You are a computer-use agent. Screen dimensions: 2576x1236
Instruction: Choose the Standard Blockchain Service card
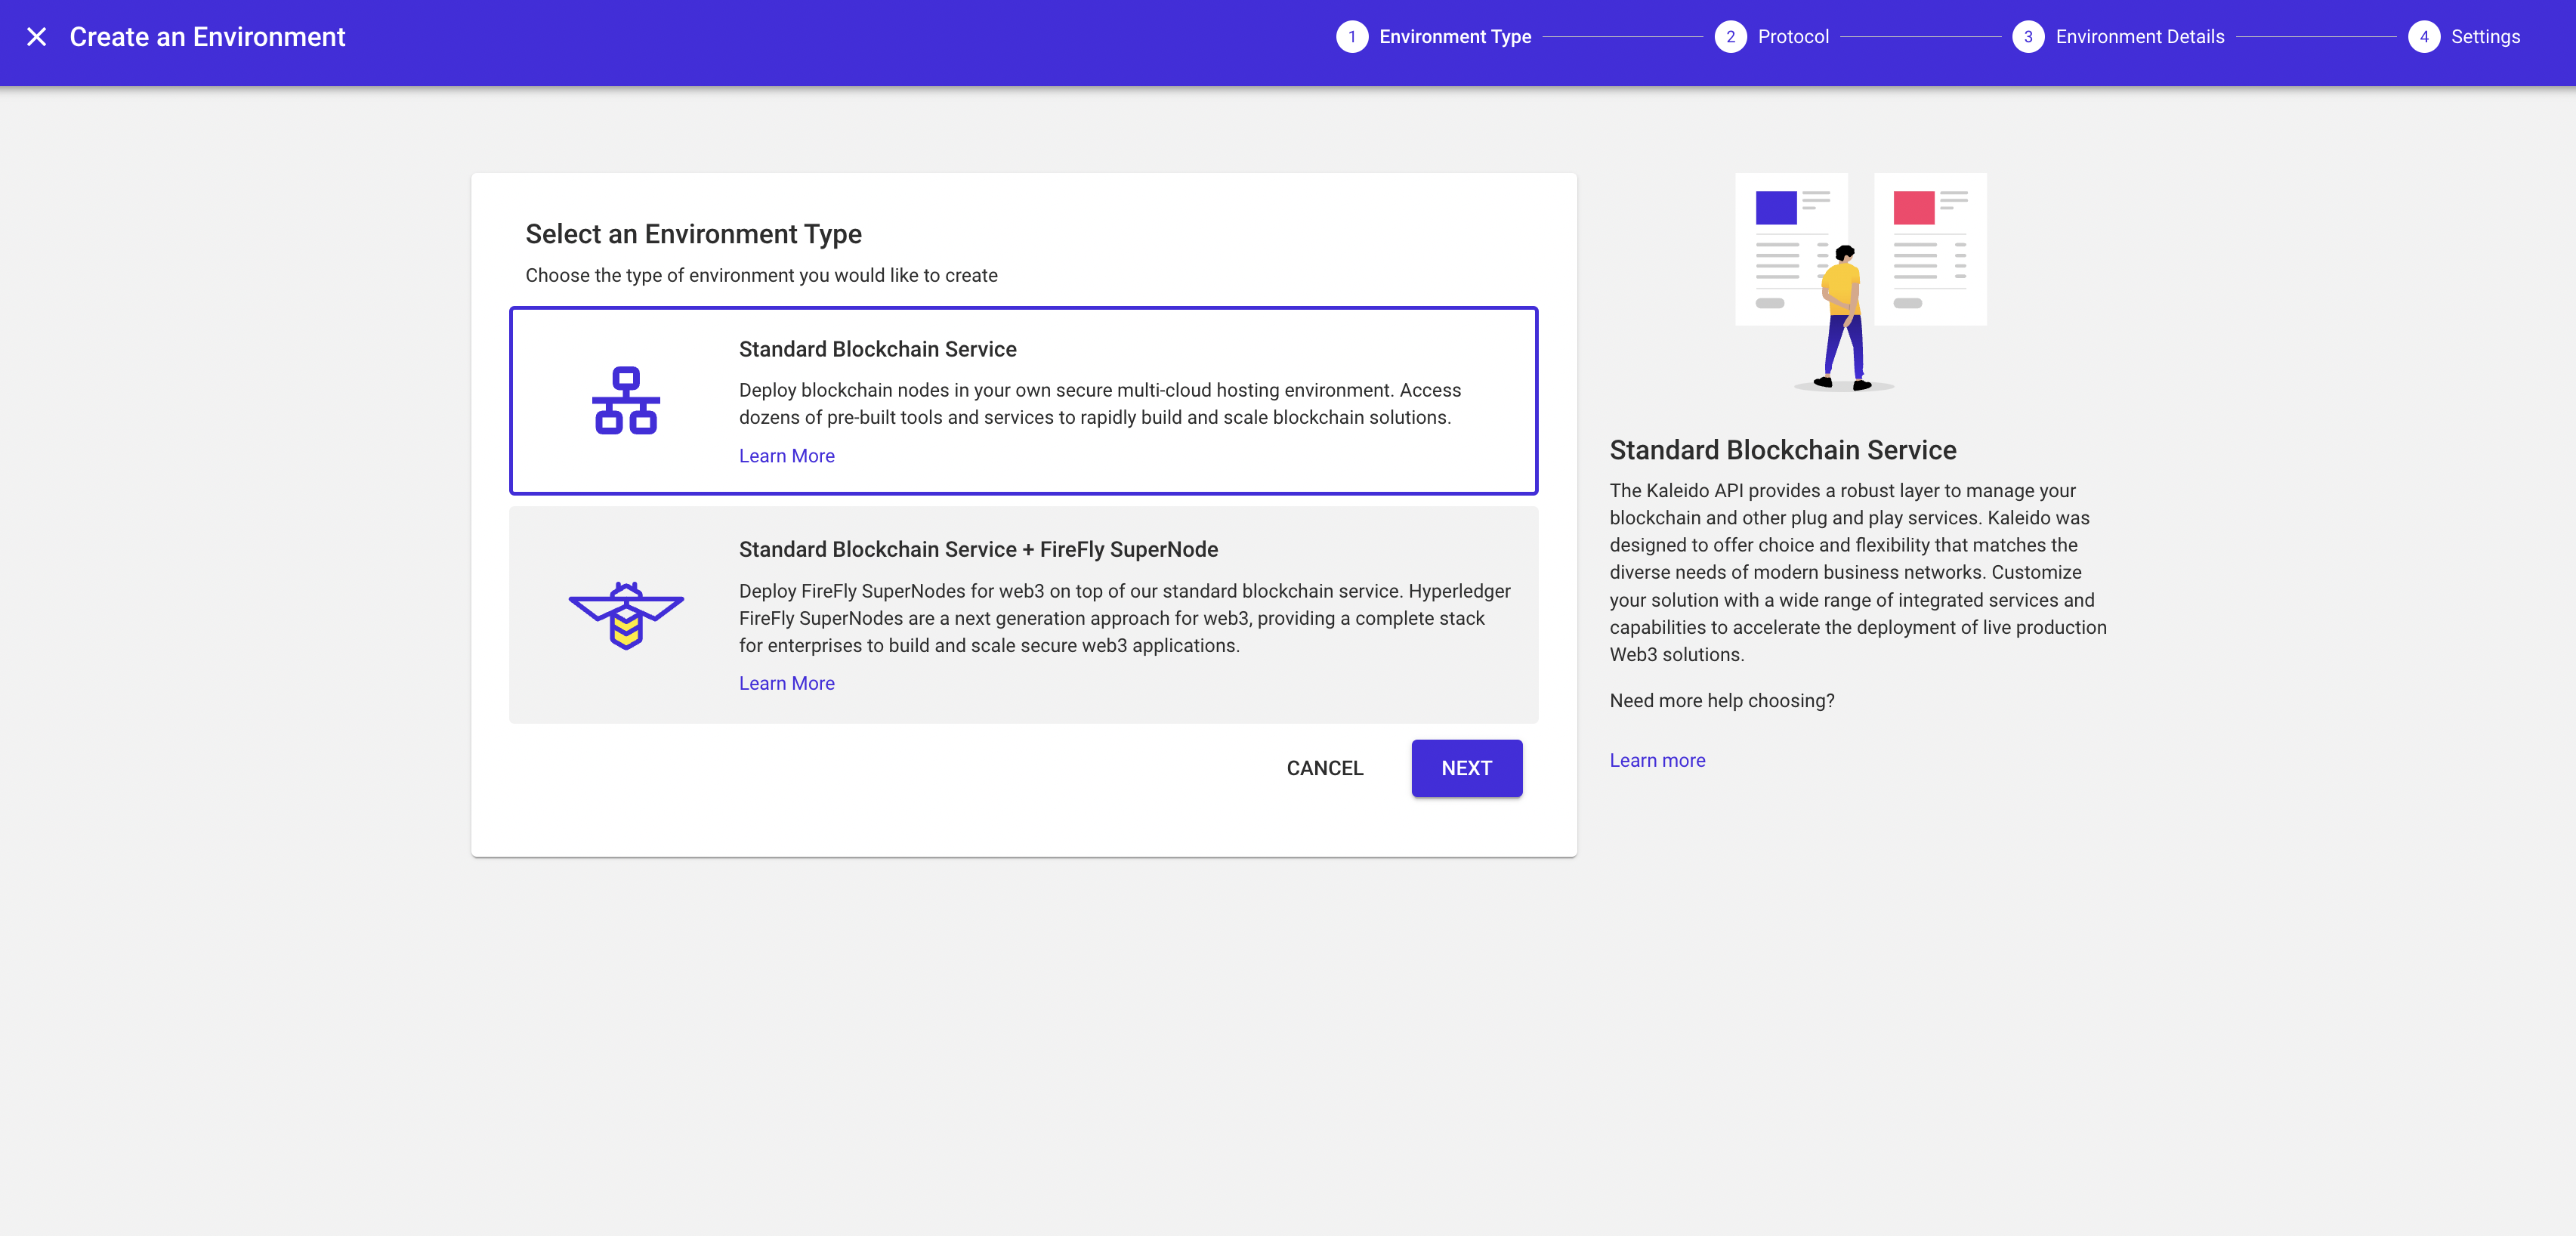pos(1023,400)
